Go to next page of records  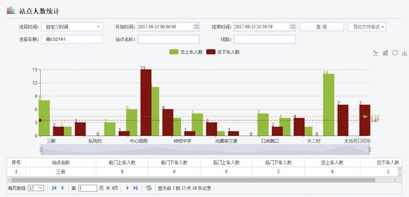128,188
